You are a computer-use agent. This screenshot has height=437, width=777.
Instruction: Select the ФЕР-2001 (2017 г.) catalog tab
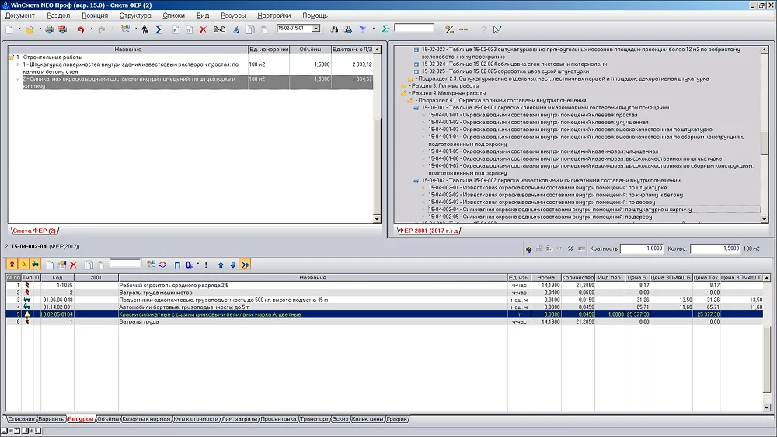coord(429,231)
